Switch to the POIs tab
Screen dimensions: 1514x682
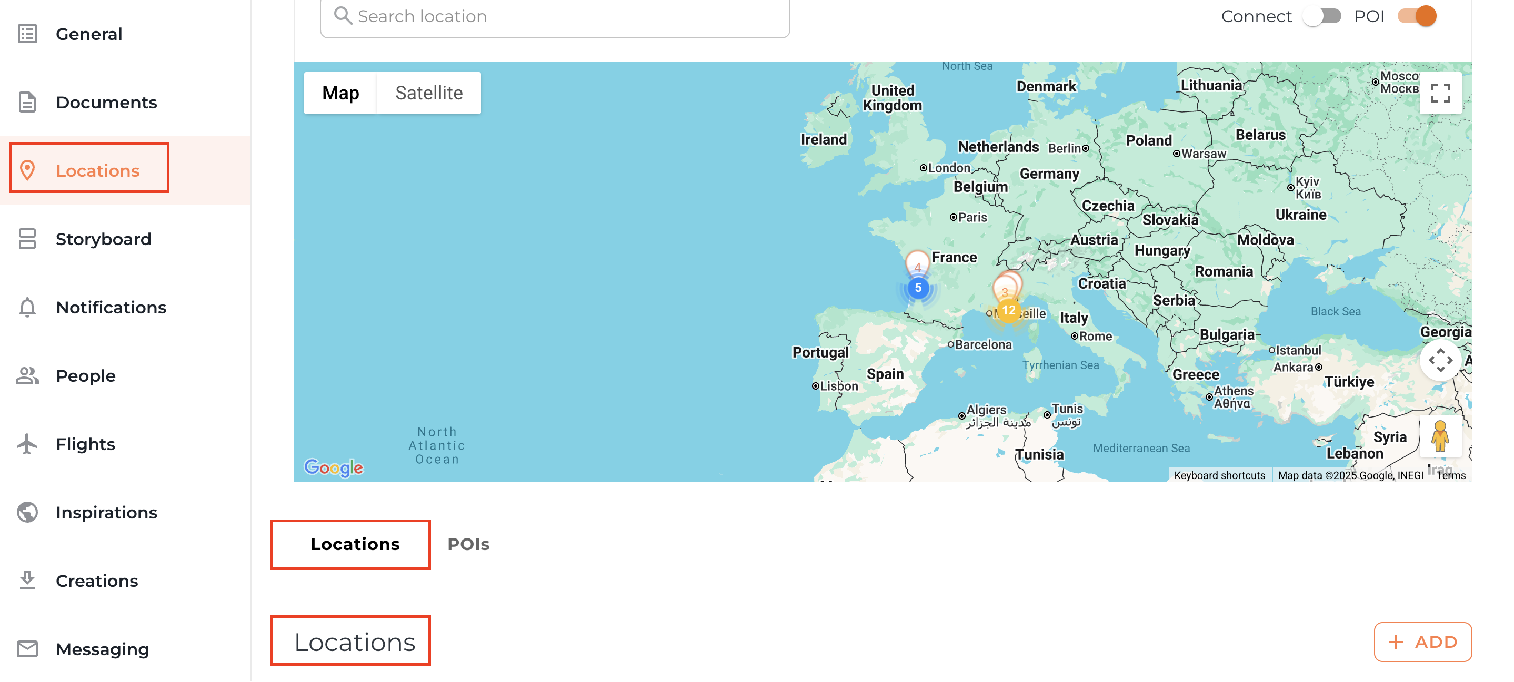point(468,544)
